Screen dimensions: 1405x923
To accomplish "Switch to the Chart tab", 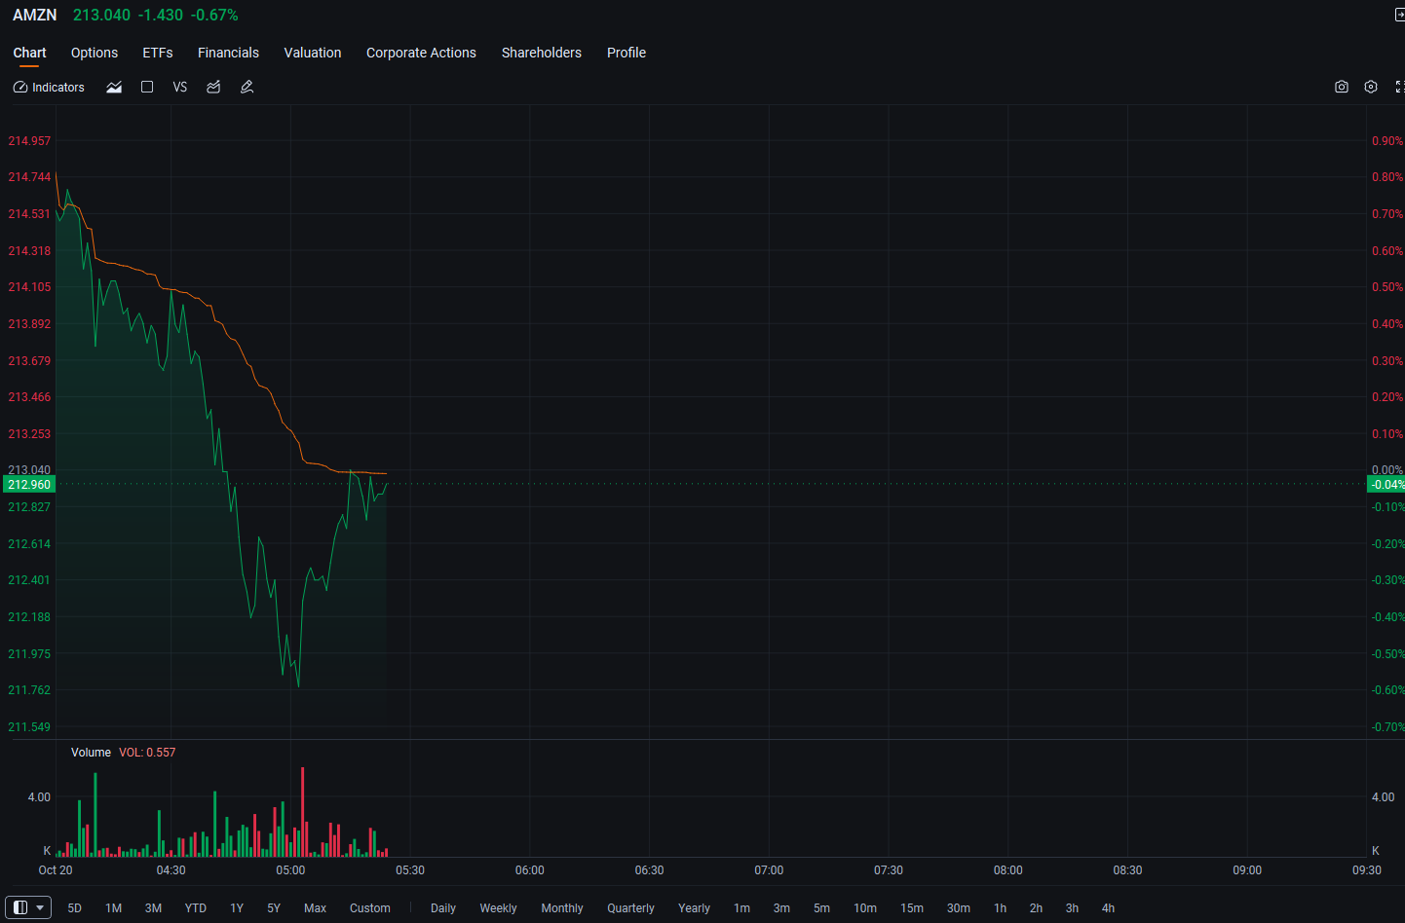I will click(29, 53).
